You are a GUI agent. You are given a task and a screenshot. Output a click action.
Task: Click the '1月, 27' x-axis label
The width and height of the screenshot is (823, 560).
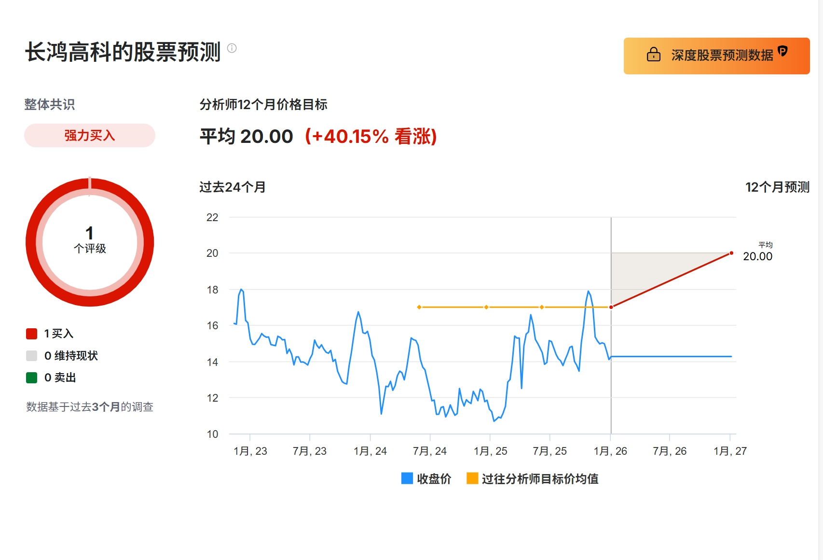coord(730,451)
